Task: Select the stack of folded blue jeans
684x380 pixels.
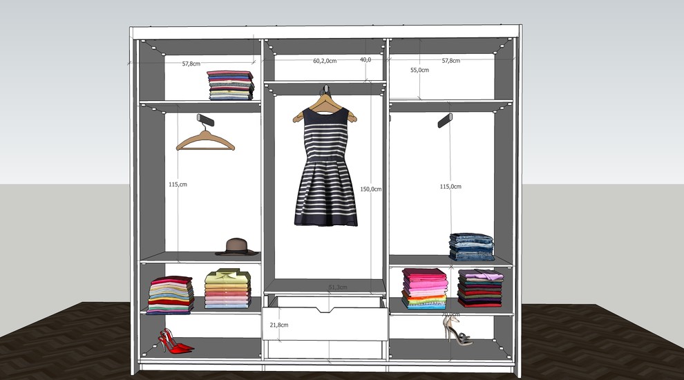Action: (472, 247)
